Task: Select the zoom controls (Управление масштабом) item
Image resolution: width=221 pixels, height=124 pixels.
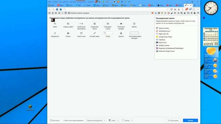Action: (x=81, y=26)
